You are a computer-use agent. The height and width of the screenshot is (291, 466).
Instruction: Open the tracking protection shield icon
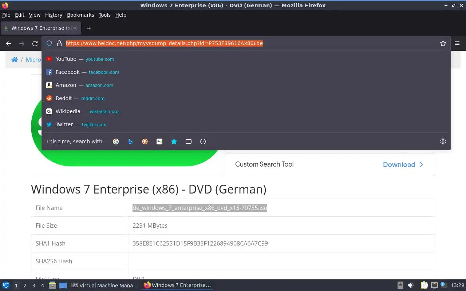[x=49, y=43]
